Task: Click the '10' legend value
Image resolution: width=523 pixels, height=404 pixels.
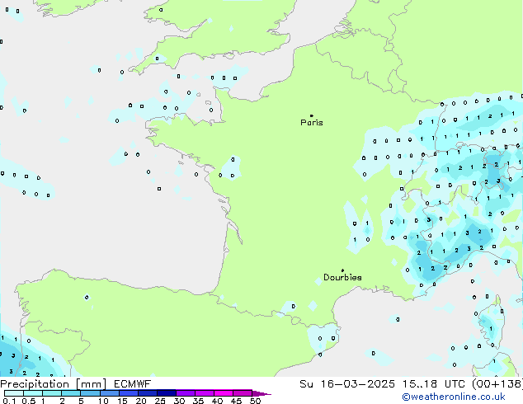Action: click(103, 401)
